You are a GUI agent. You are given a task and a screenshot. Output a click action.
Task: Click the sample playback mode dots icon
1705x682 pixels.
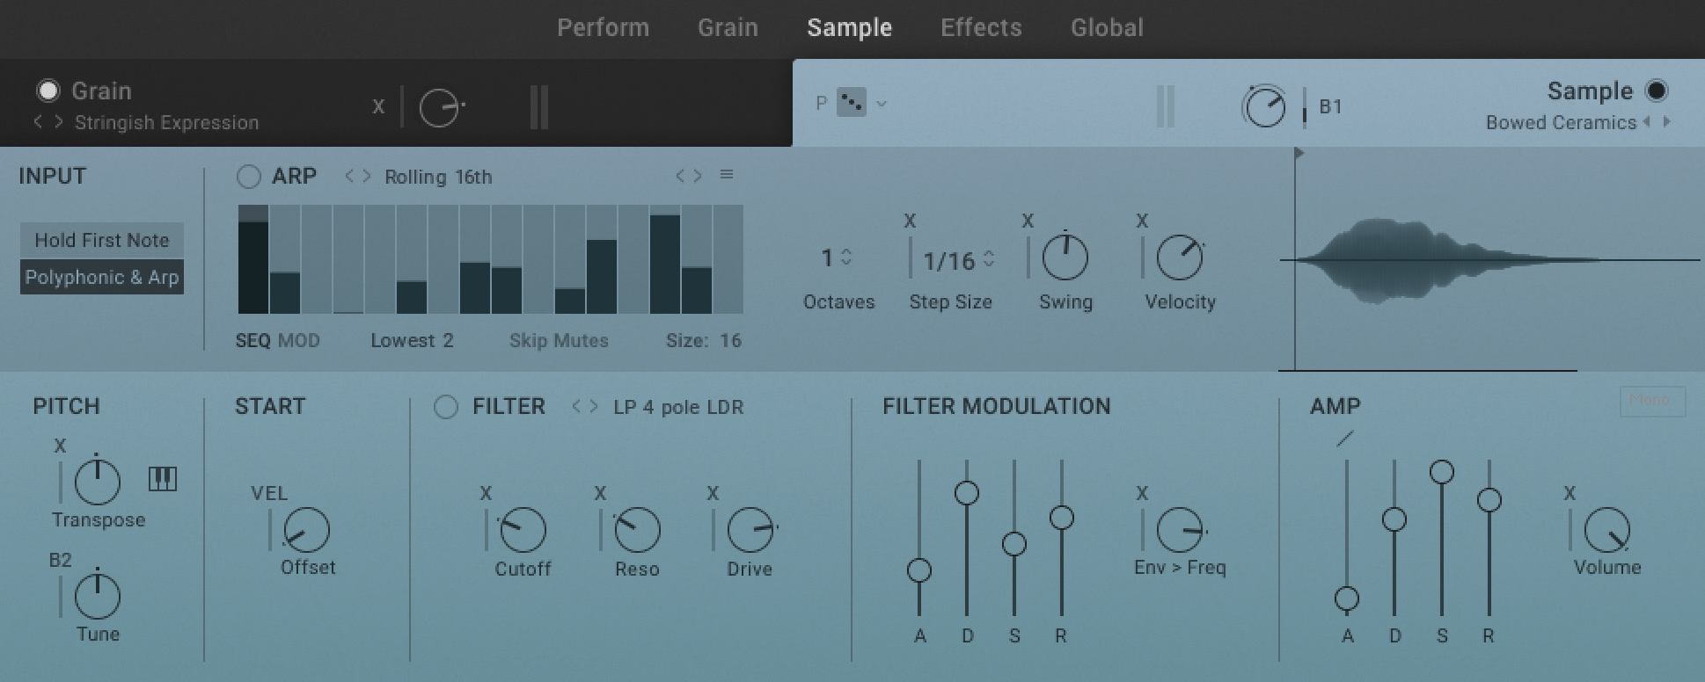click(851, 103)
